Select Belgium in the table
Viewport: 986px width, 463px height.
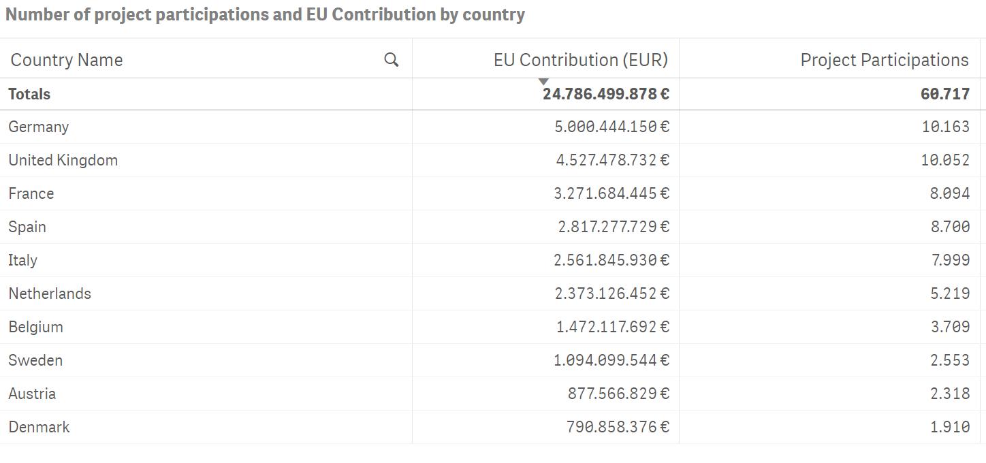click(x=36, y=327)
